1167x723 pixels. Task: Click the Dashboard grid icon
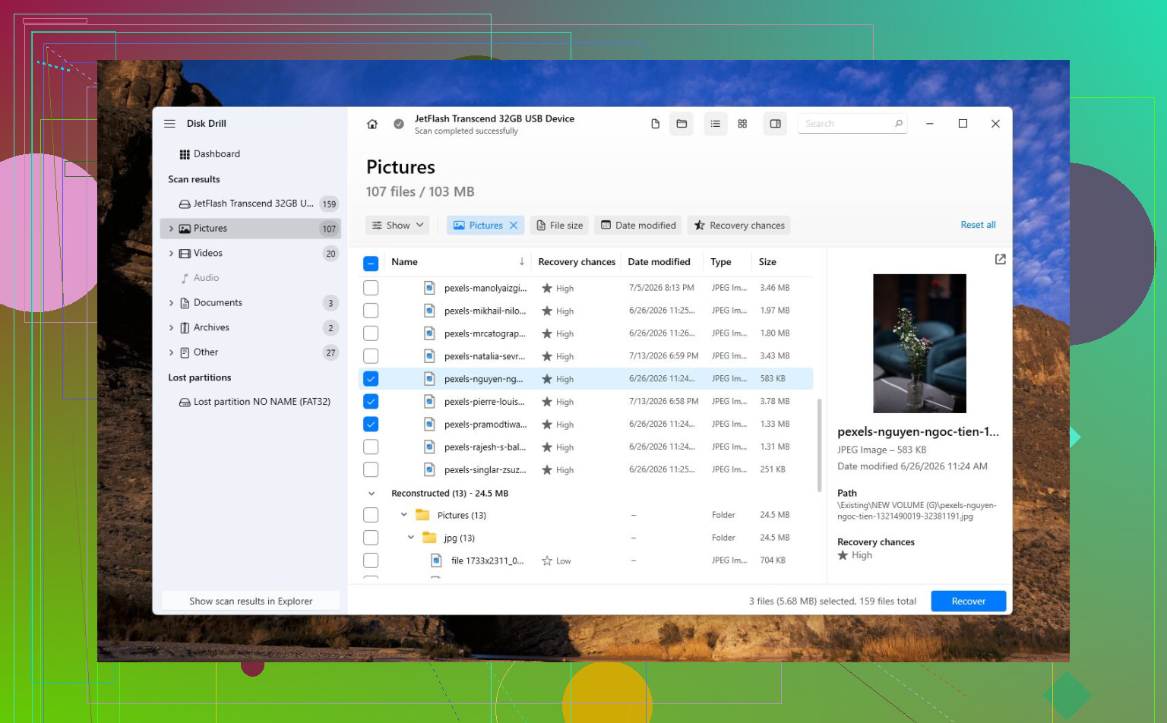pyautogui.click(x=185, y=154)
